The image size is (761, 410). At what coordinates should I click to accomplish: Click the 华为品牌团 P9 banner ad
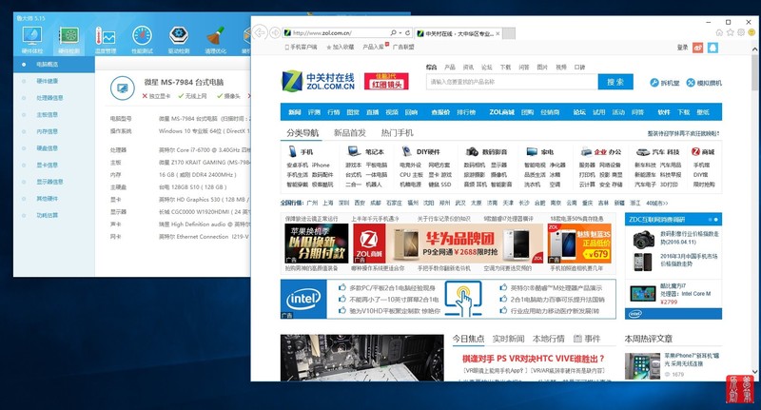448,244
